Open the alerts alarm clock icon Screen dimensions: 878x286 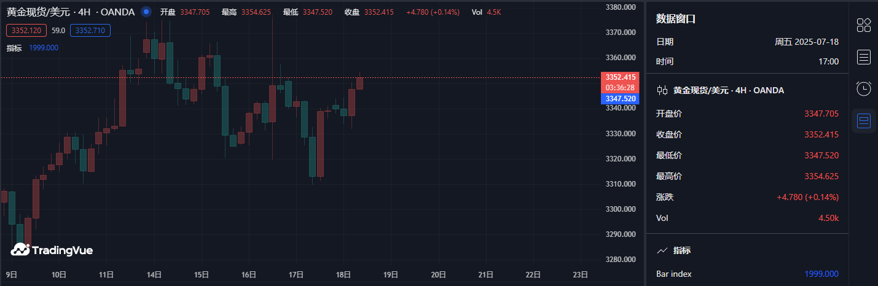[x=864, y=89]
